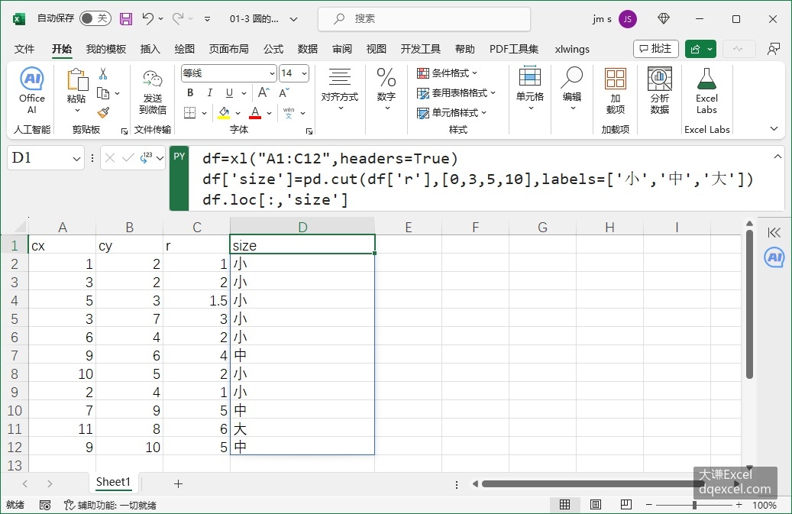
Task: Open side panel AI icon
Action: (774, 257)
